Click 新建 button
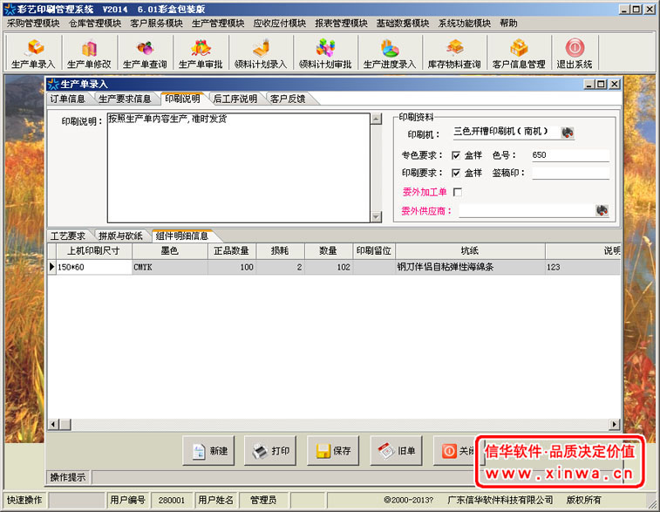 208,451
